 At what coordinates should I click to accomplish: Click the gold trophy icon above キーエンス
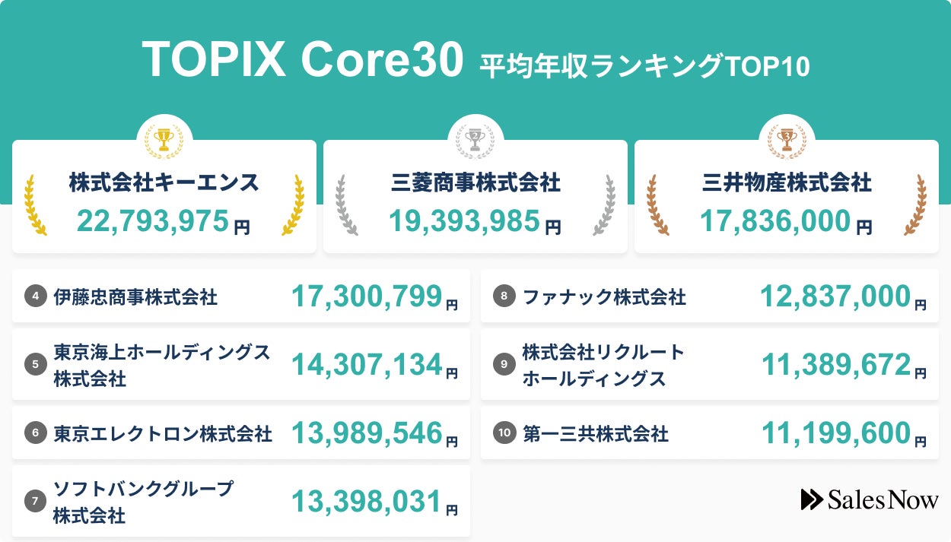[164, 138]
